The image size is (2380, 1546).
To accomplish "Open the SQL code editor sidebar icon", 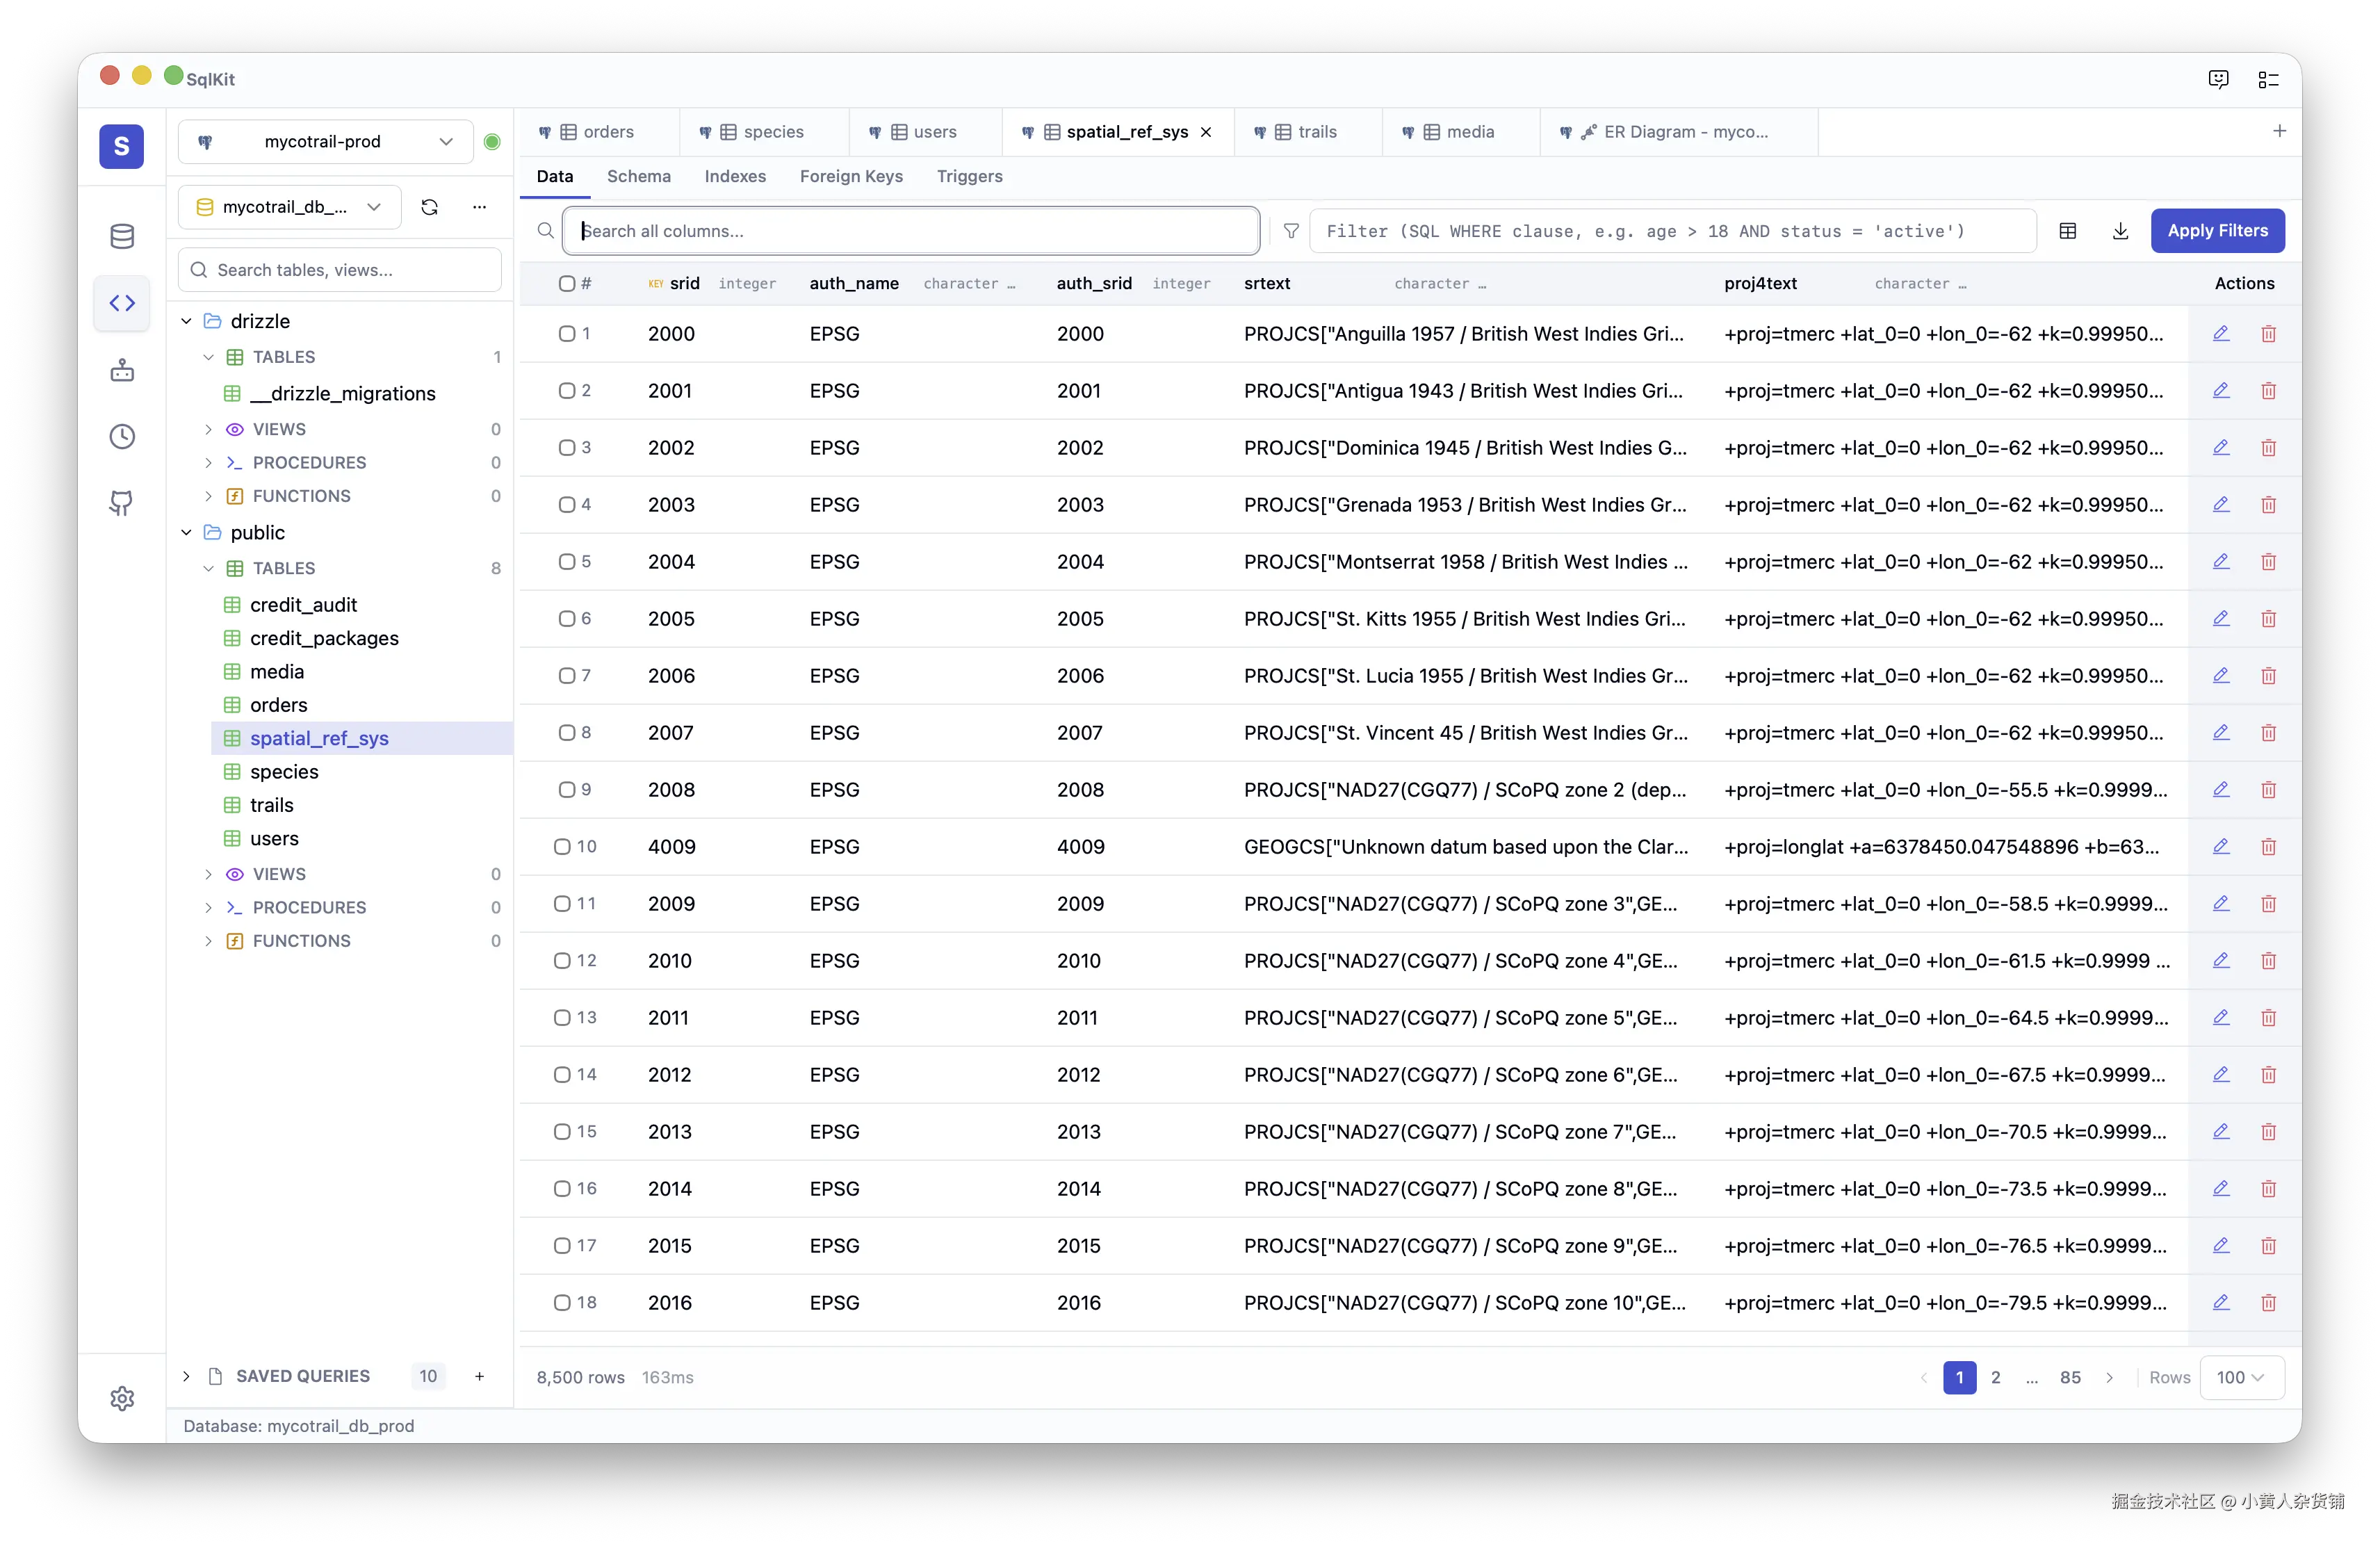I will pyautogui.click(x=122, y=303).
